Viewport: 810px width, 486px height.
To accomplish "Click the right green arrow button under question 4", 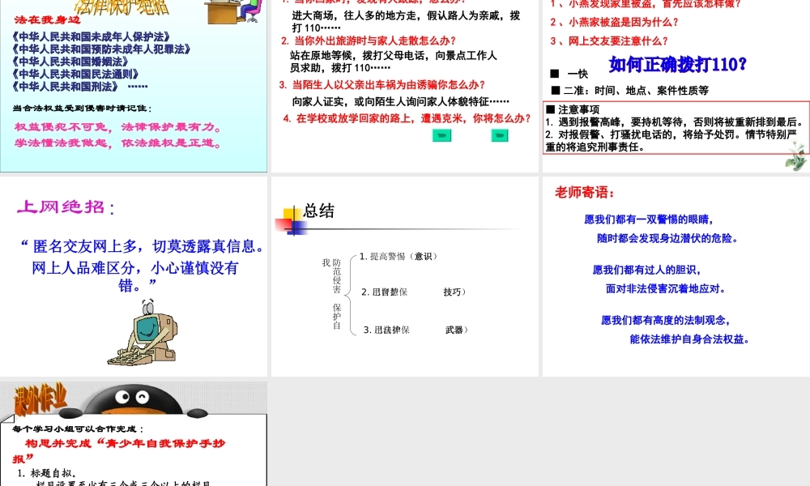I will point(500,135).
